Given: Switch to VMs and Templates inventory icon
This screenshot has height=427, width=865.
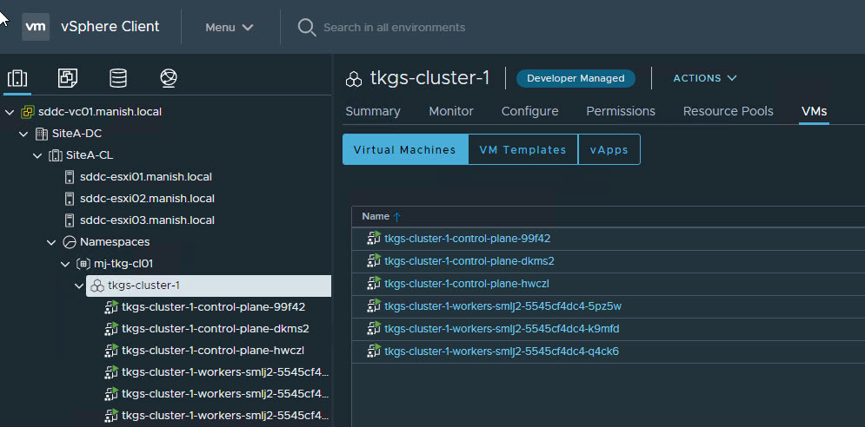Looking at the screenshot, I should tap(67, 78).
